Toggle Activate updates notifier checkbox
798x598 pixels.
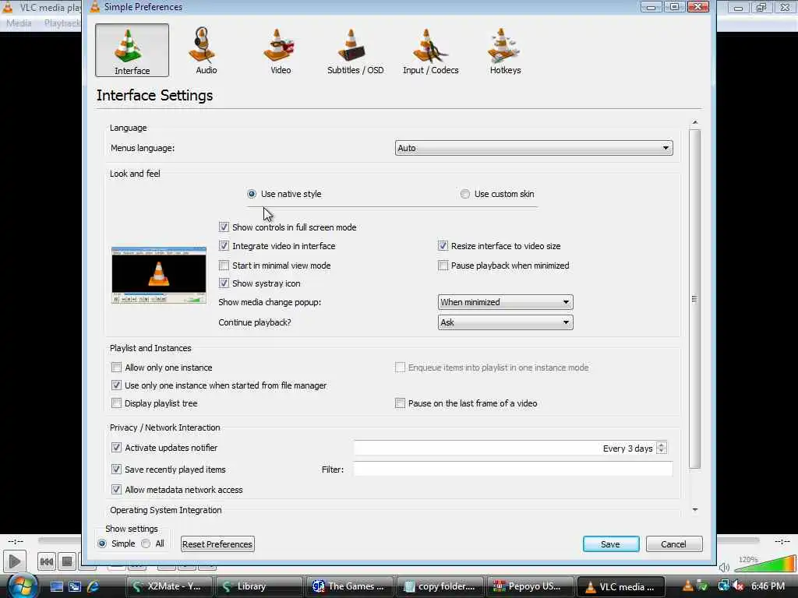pos(116,448)
